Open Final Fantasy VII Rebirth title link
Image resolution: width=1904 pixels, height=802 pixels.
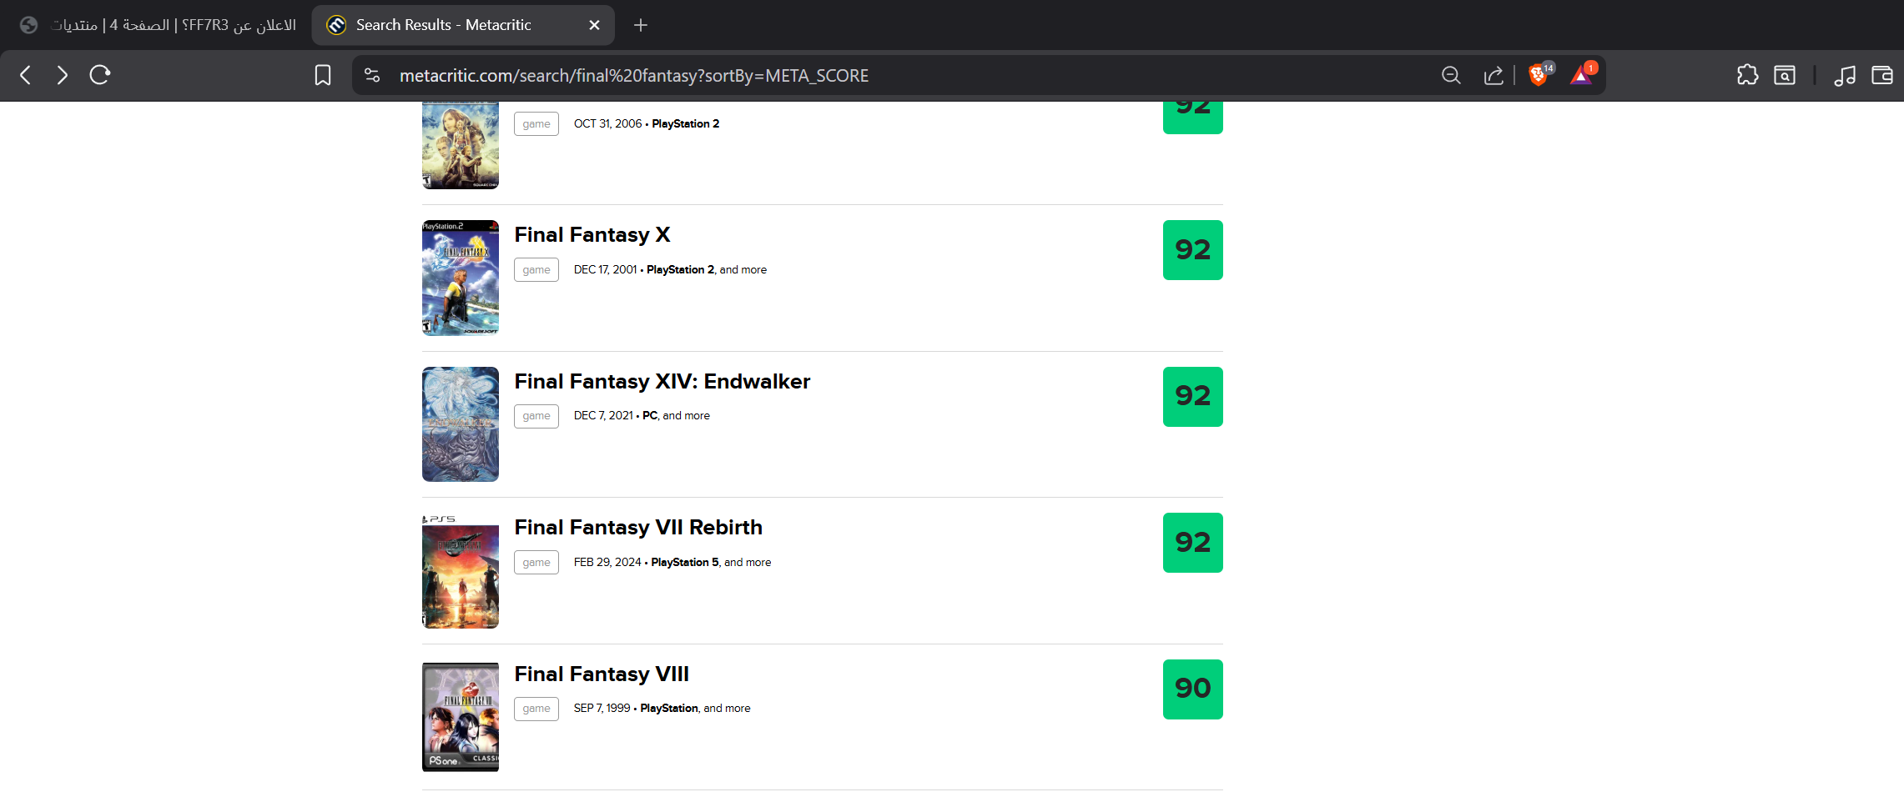coord(638,528)
